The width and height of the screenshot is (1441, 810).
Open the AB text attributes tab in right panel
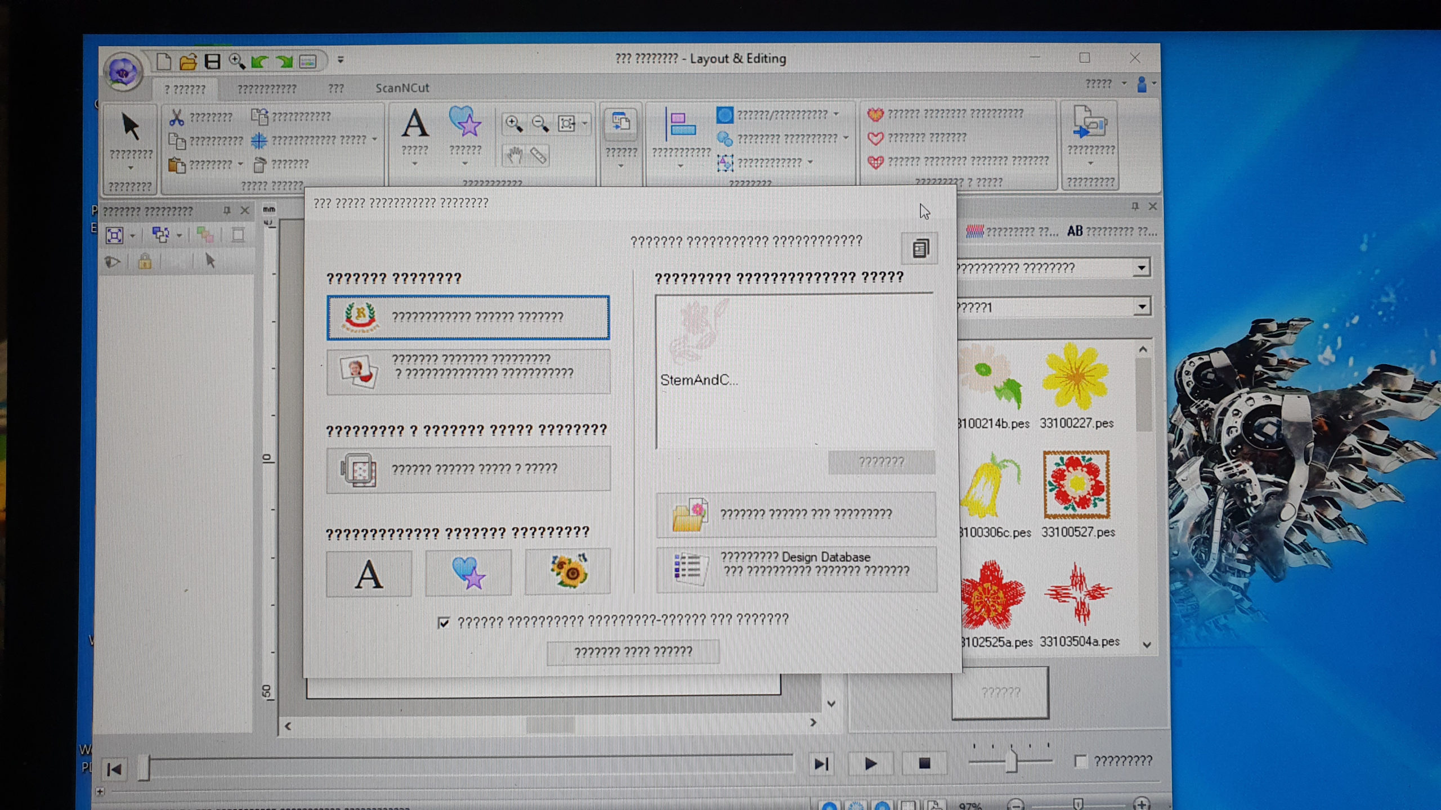pyautogui.click(x=1112, y=231)
